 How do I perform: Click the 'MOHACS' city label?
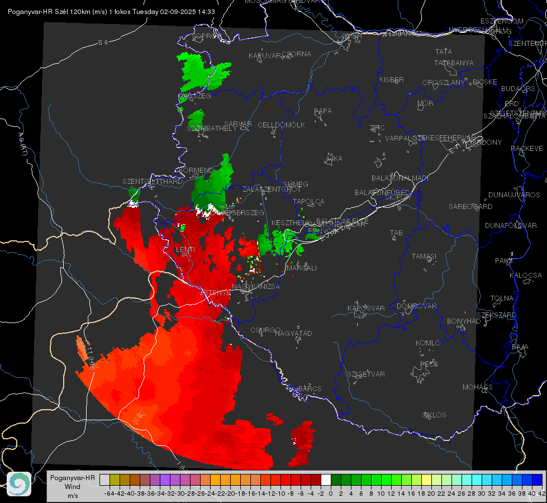tap(478, 387)
